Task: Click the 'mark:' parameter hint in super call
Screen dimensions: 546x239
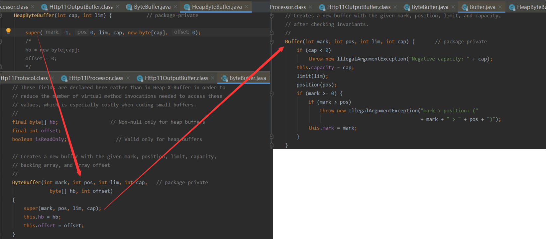Action: [53, 32]
